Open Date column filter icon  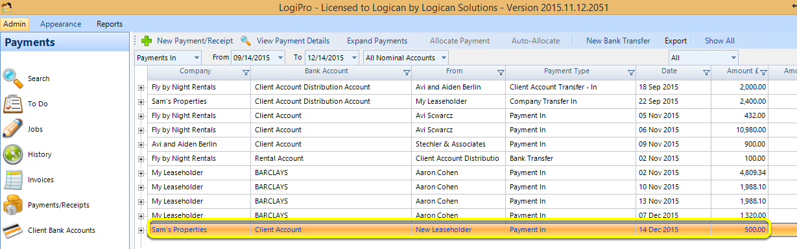click(706, 72)
